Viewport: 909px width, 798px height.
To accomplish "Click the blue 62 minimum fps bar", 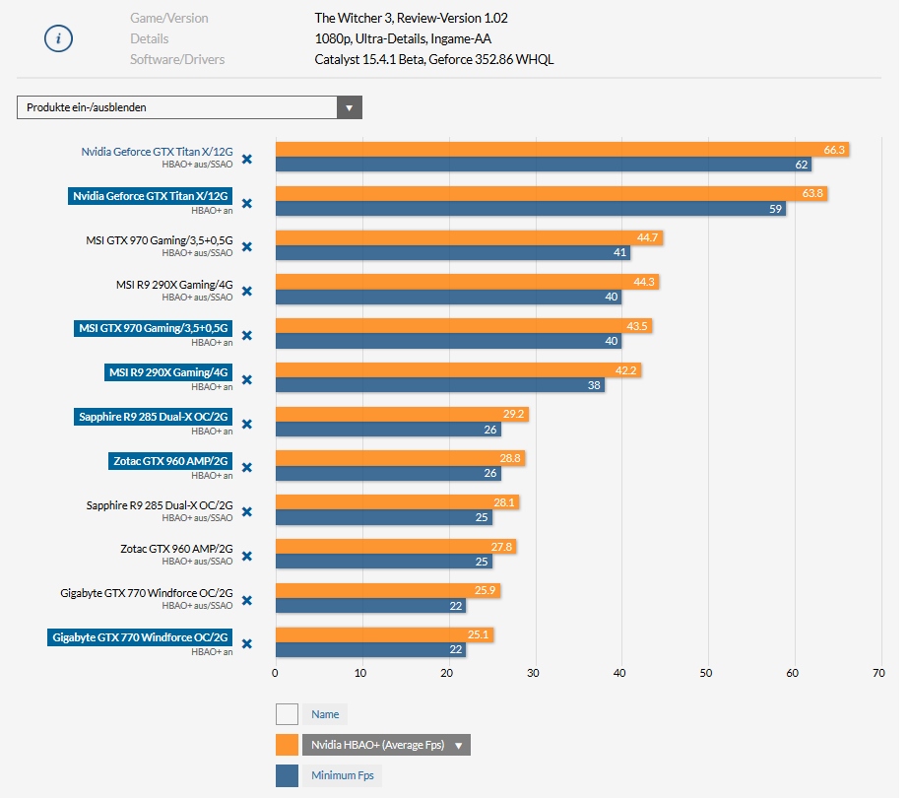I will 544,165.
